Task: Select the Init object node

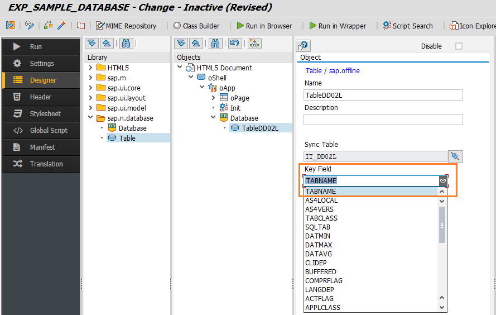Action: [235, 108]
